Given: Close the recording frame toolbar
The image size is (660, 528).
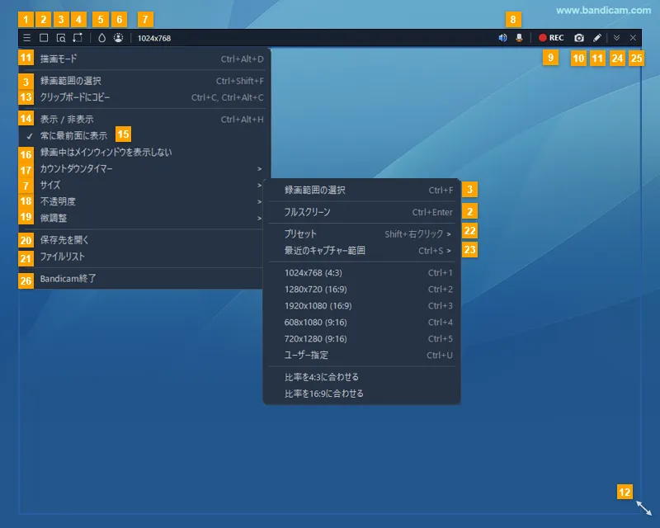Looking at the screenshot, I should click(633, 38).
